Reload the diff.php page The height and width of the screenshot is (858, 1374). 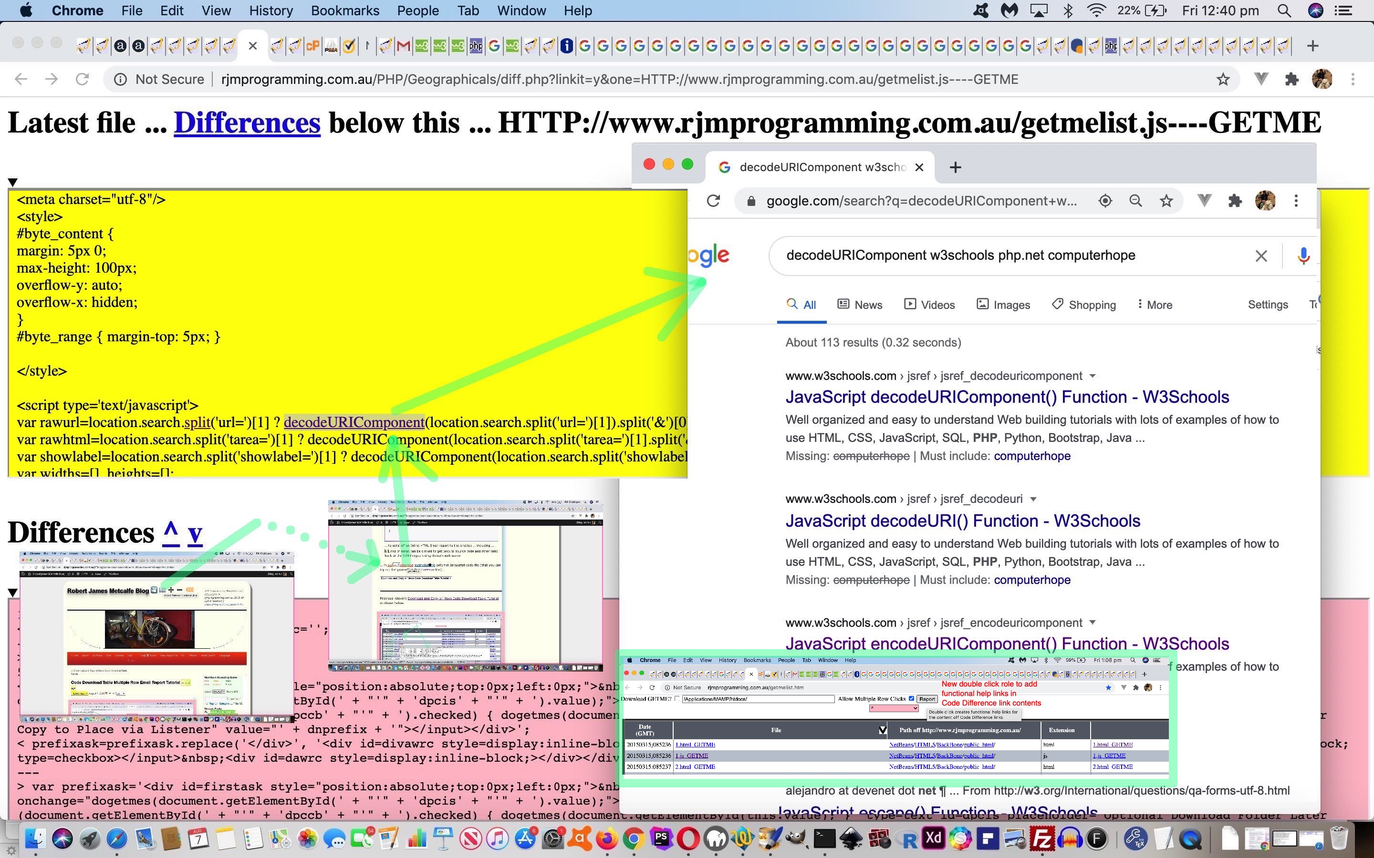(83, 80)
